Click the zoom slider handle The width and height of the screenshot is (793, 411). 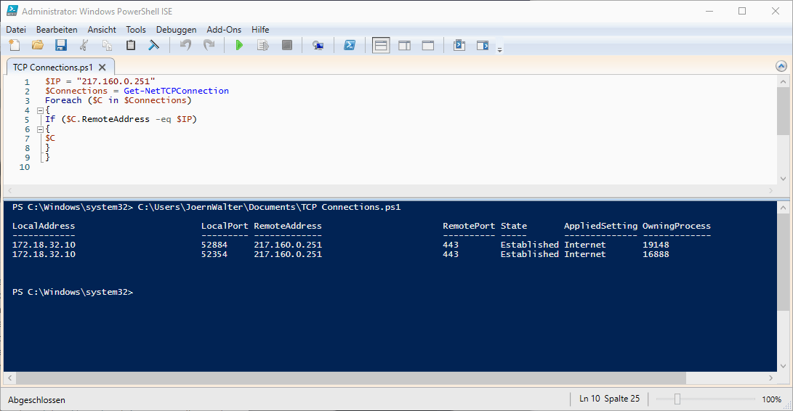point(677,399)
